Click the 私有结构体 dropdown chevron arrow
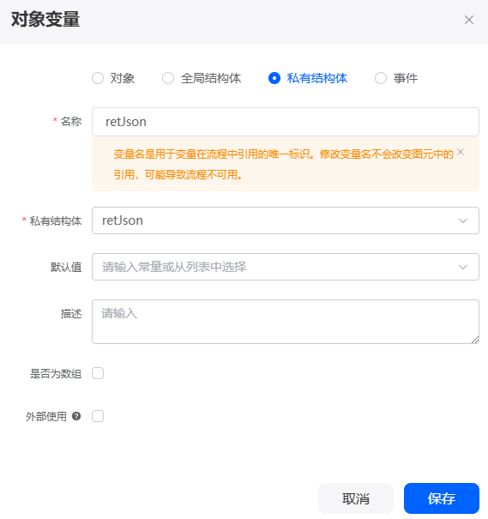488x519 pixels. (x=463, y=220)
